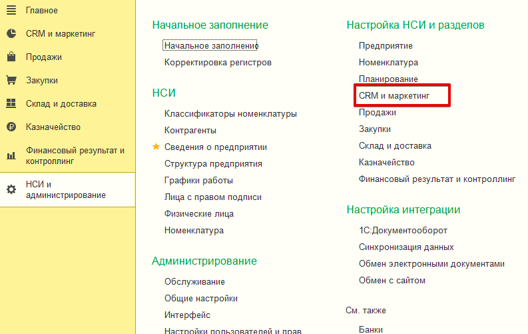Open Склад и доставка settings link

[x=395, y=145]
